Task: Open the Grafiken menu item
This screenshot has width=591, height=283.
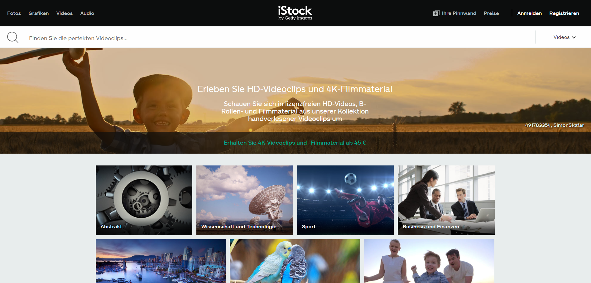Action: pos(39,13)
